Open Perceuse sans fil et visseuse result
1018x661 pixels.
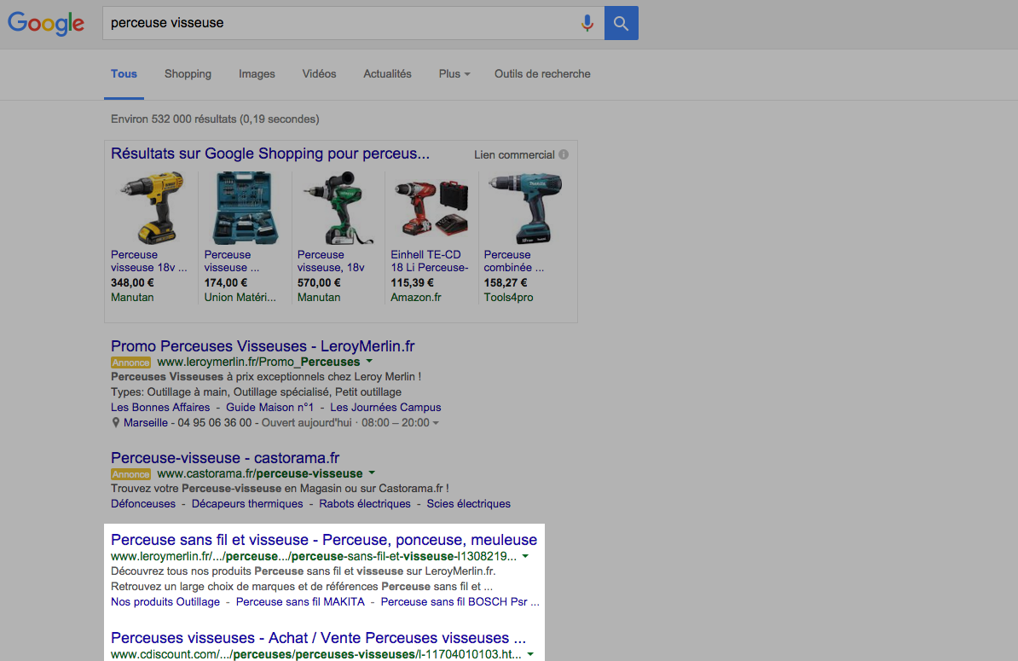pos(324,540)
